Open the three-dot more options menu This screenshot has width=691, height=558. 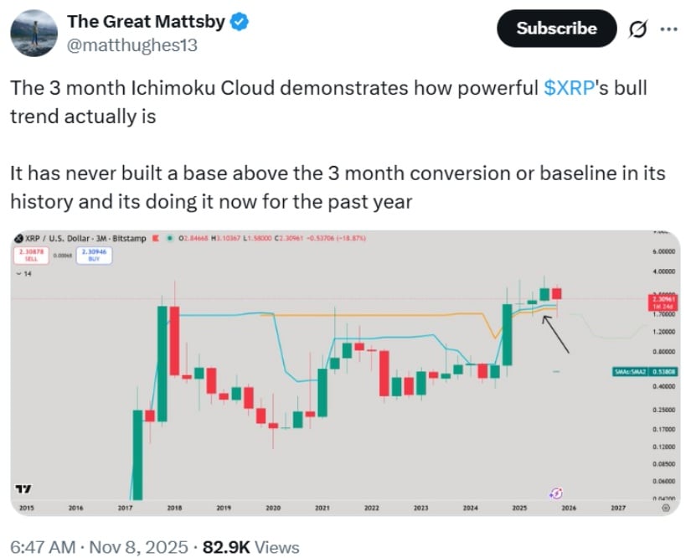click(668, 28)
